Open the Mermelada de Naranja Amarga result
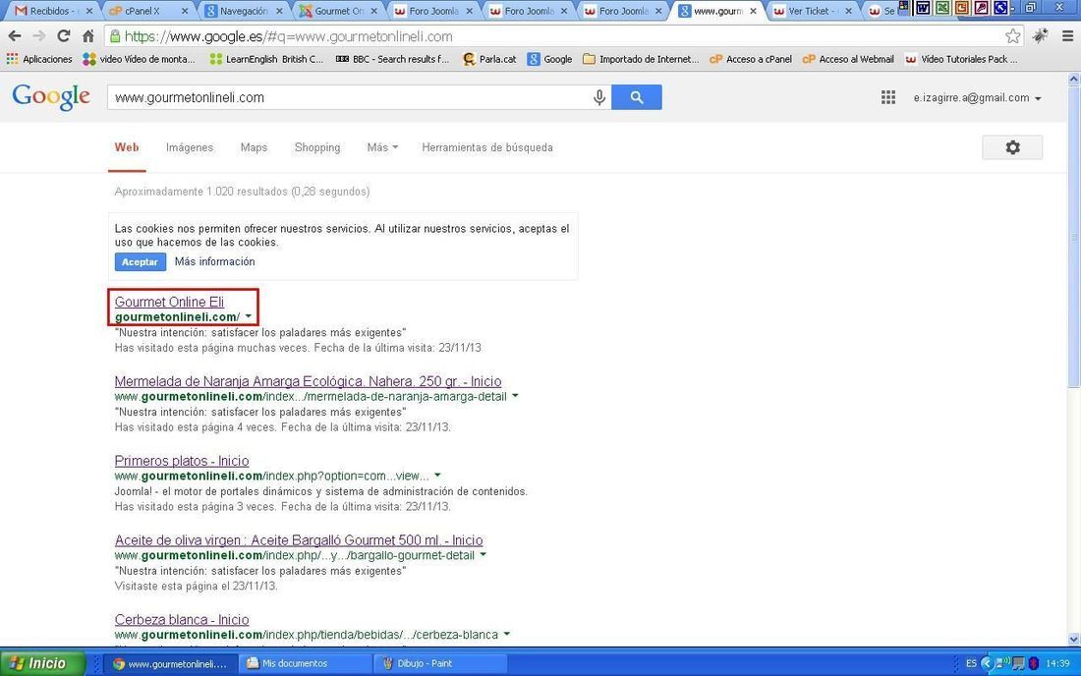The width and height of the screenshot is (1081, 676). tap(309, 381)
